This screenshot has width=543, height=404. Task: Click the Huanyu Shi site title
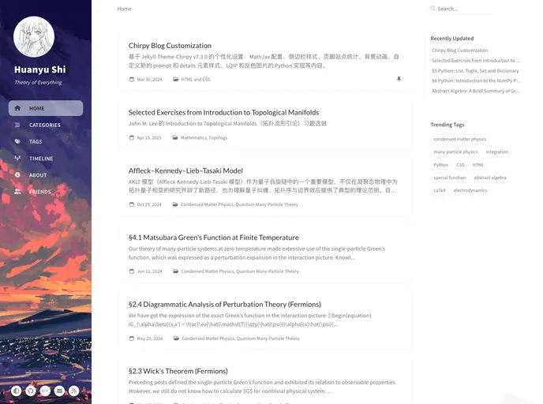39,69
